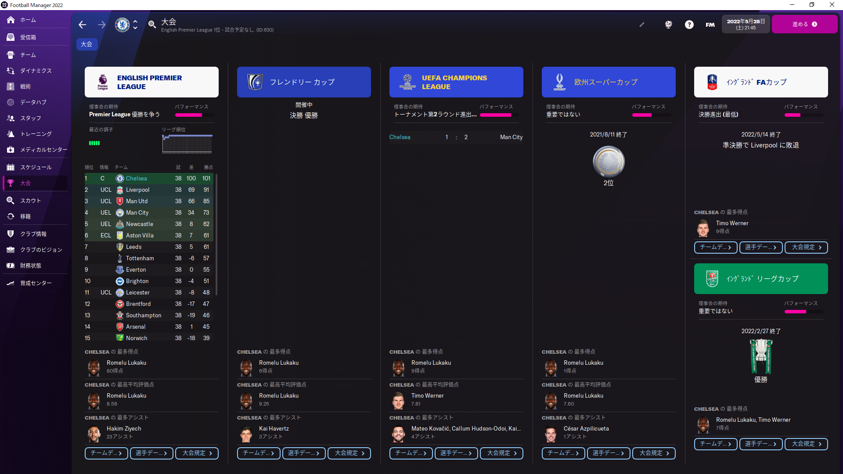Click the League Cup trophy image

(761, 356)
